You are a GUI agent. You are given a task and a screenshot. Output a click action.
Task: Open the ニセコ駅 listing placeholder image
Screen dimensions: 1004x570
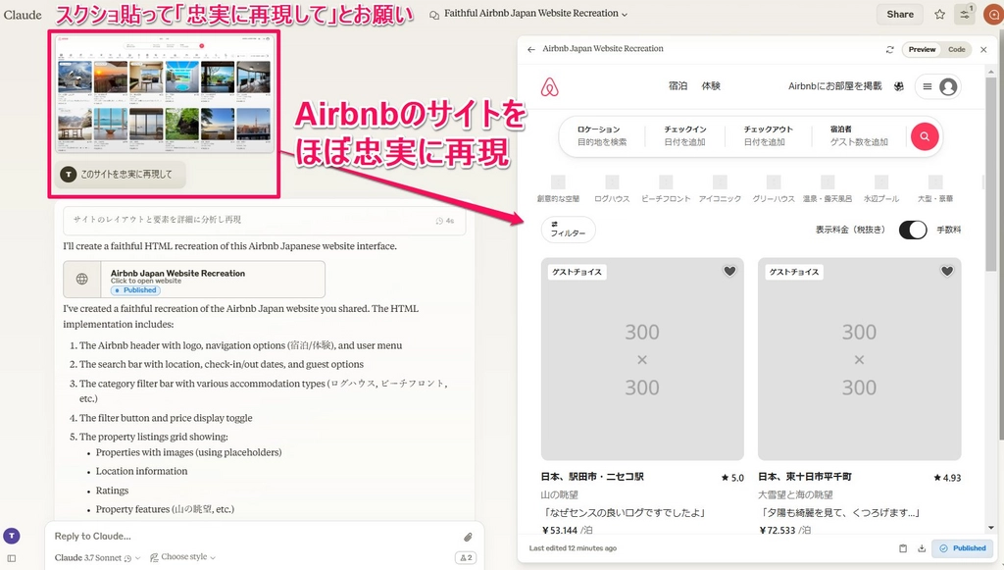coord(642,359)
